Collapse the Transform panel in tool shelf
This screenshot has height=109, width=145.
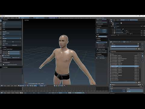[5, 20]
